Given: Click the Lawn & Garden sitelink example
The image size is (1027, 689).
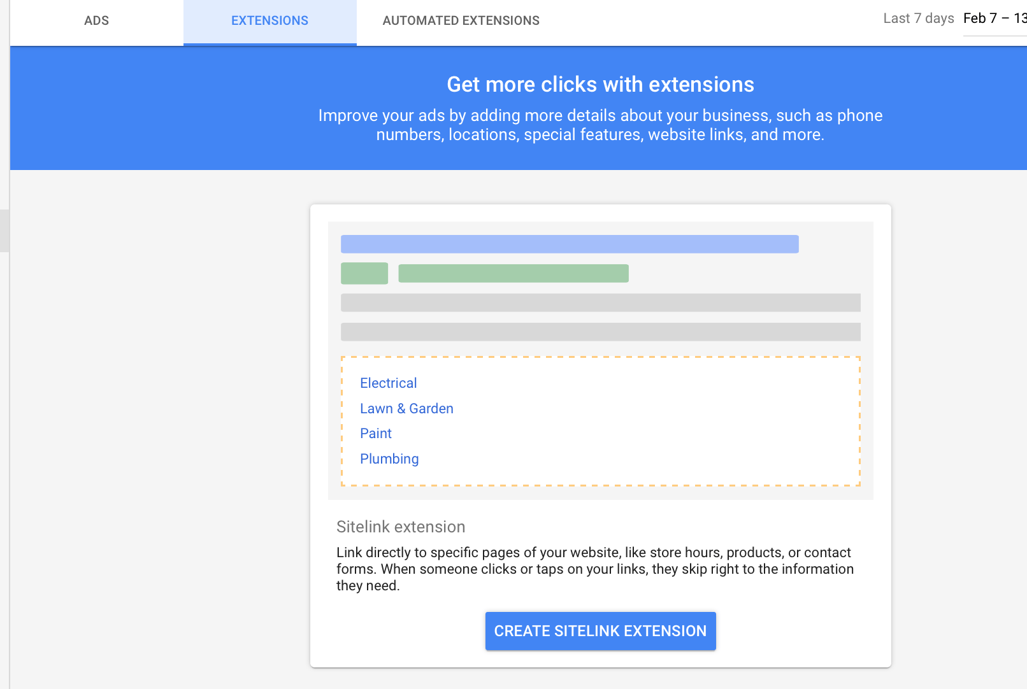Looking at the screenshot, I should [406, 409].
